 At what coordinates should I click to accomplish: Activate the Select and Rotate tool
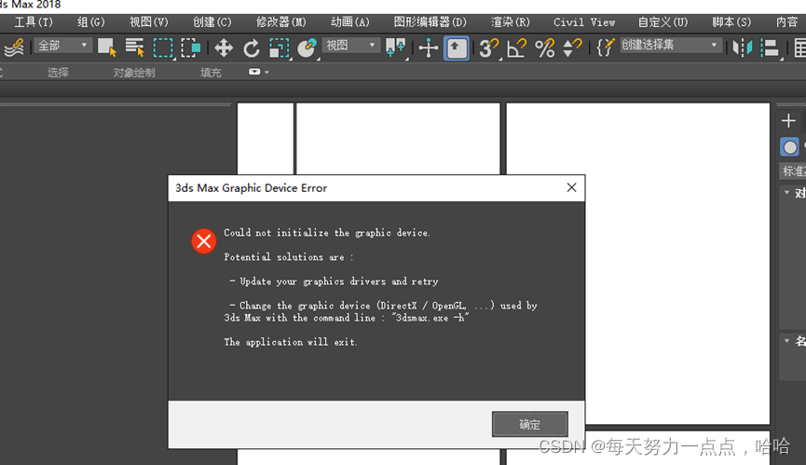click(x=252, y=48)
